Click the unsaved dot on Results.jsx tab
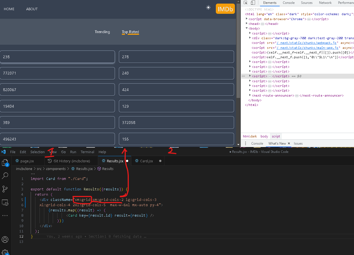This screenshot has width=354, height=255. point(127,161)
